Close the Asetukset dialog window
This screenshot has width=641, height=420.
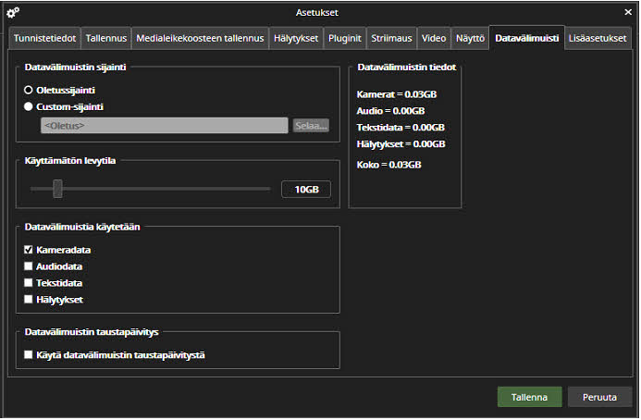point(628,12)
